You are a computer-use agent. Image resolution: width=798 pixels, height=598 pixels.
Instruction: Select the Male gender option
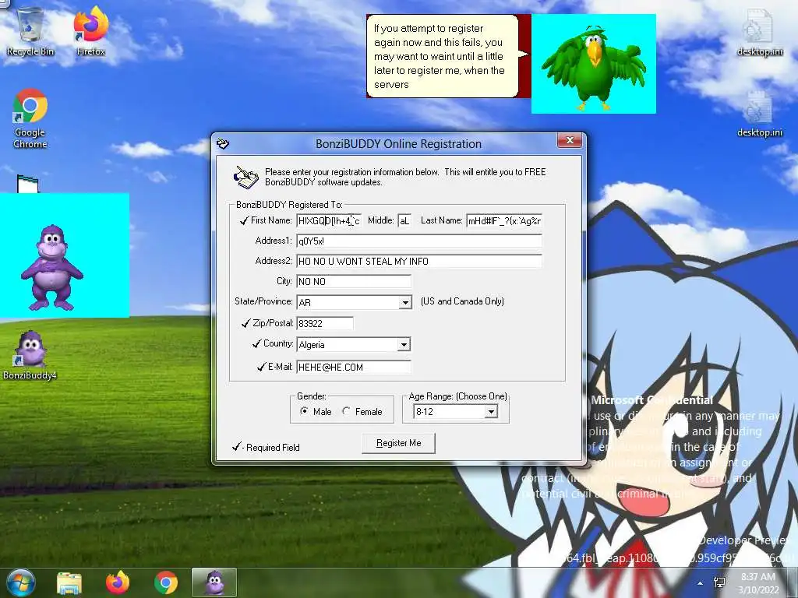[316, 411]
